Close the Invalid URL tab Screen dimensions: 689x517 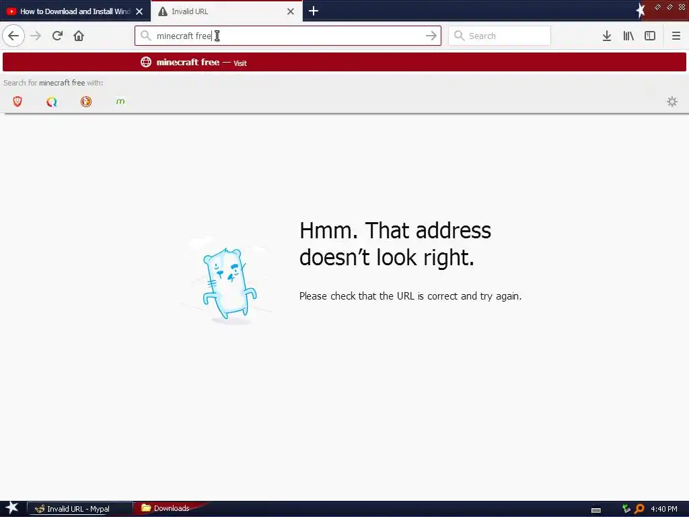point(291,11)
